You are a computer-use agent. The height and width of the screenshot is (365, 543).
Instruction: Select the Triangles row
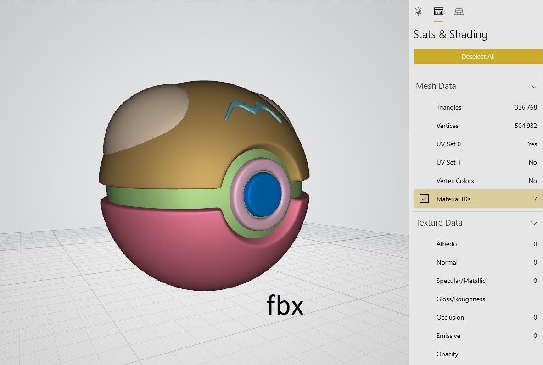(478, 107)
